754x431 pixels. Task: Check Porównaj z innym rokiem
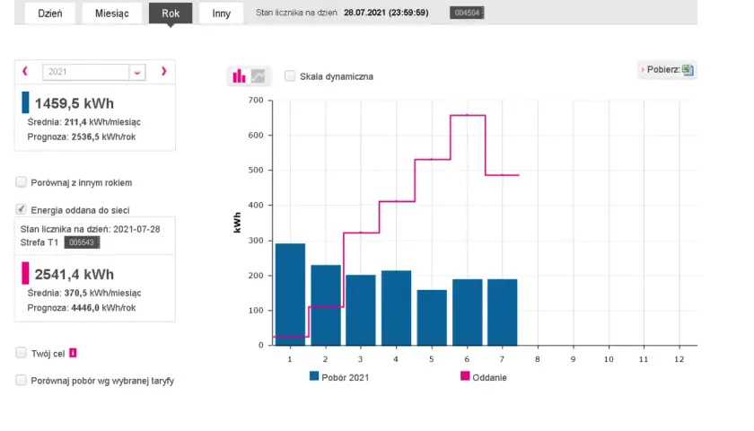22,181
